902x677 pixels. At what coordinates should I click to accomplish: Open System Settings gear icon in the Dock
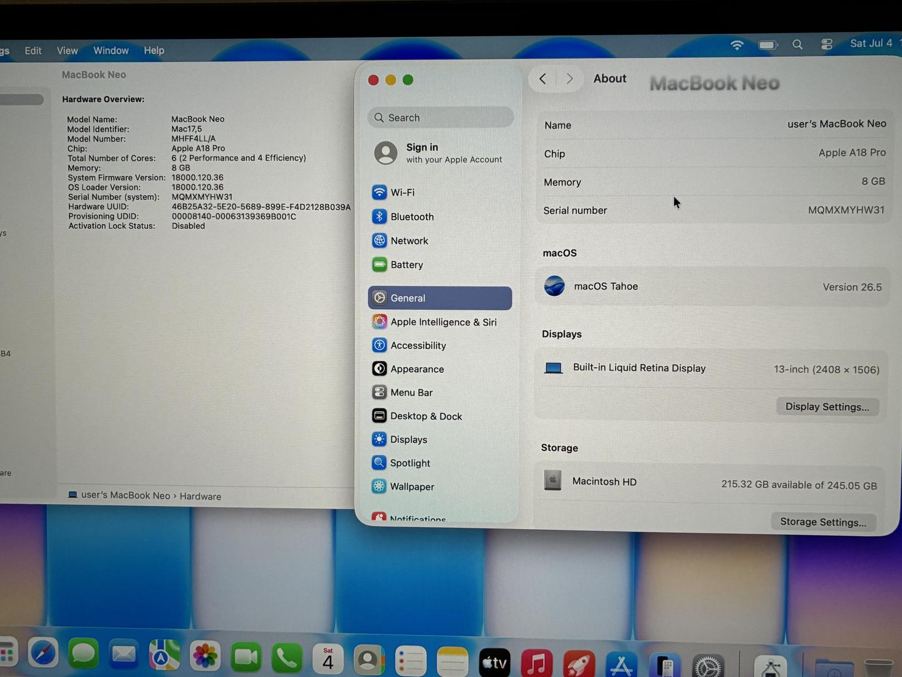click(708, 666)
